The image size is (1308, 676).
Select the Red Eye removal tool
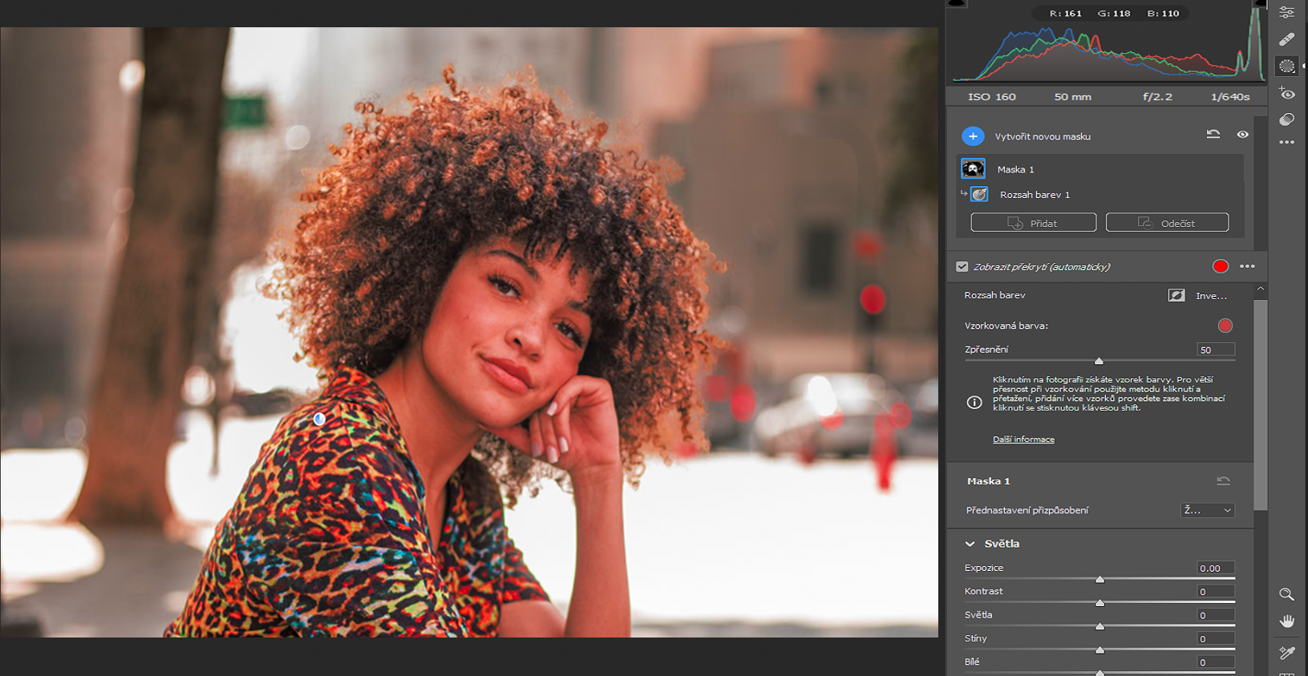[x=1287, y=93]
